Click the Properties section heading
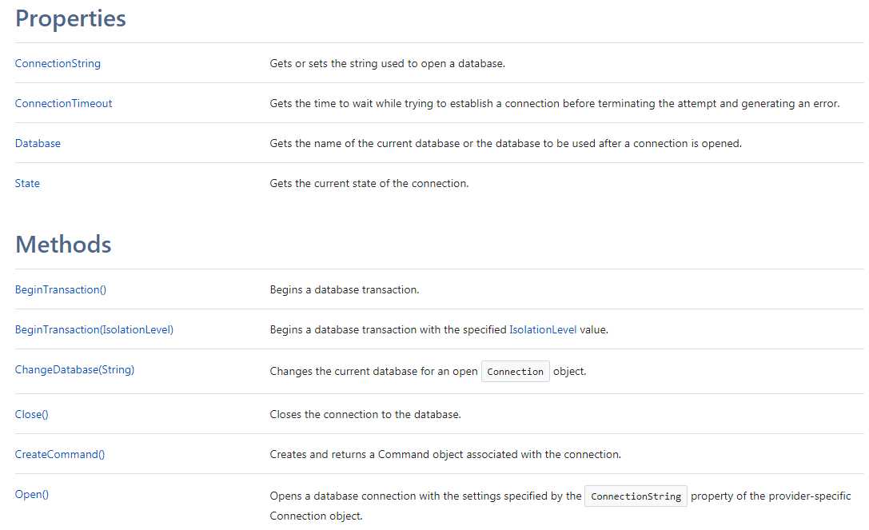 click(x=70, y=18)
